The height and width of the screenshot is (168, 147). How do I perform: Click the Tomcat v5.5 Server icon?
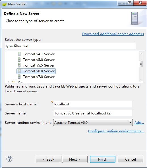click(19, 65)
